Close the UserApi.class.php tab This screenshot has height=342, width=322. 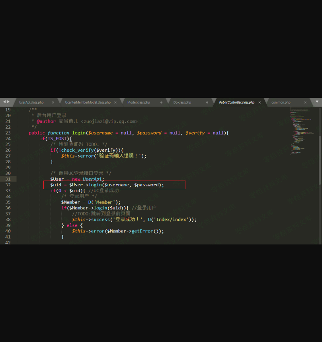(x=53, y=102)
